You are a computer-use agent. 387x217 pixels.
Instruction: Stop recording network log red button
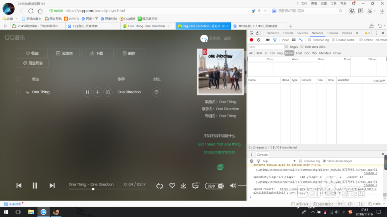(251, 40)
